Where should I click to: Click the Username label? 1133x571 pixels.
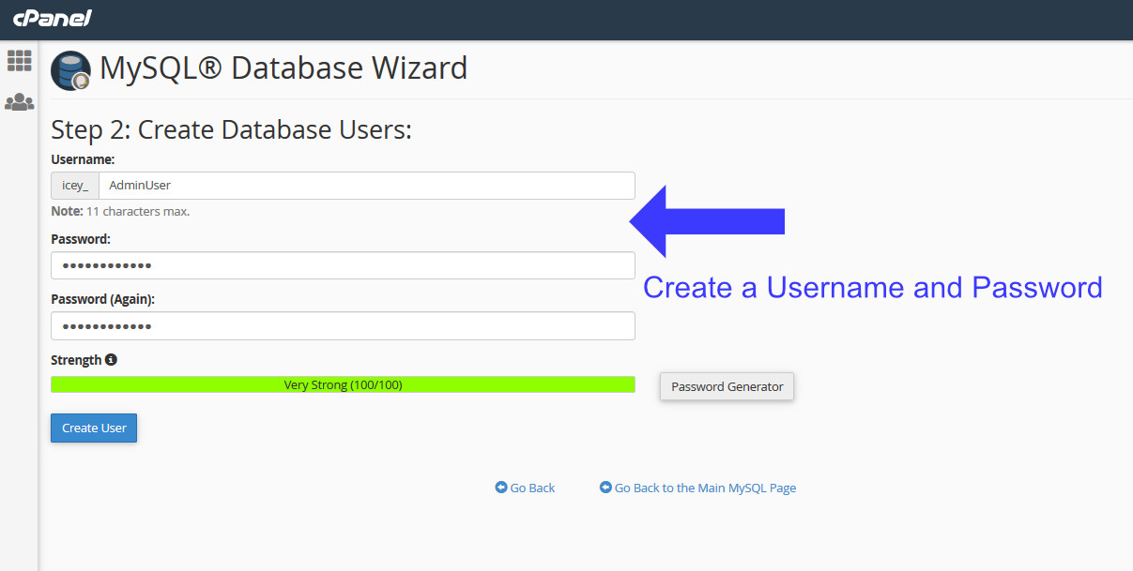pos(83,159)
